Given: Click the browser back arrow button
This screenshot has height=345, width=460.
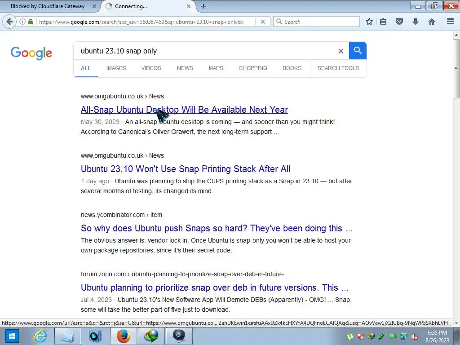Looking at the screenshot, I should tap(9, 22).
